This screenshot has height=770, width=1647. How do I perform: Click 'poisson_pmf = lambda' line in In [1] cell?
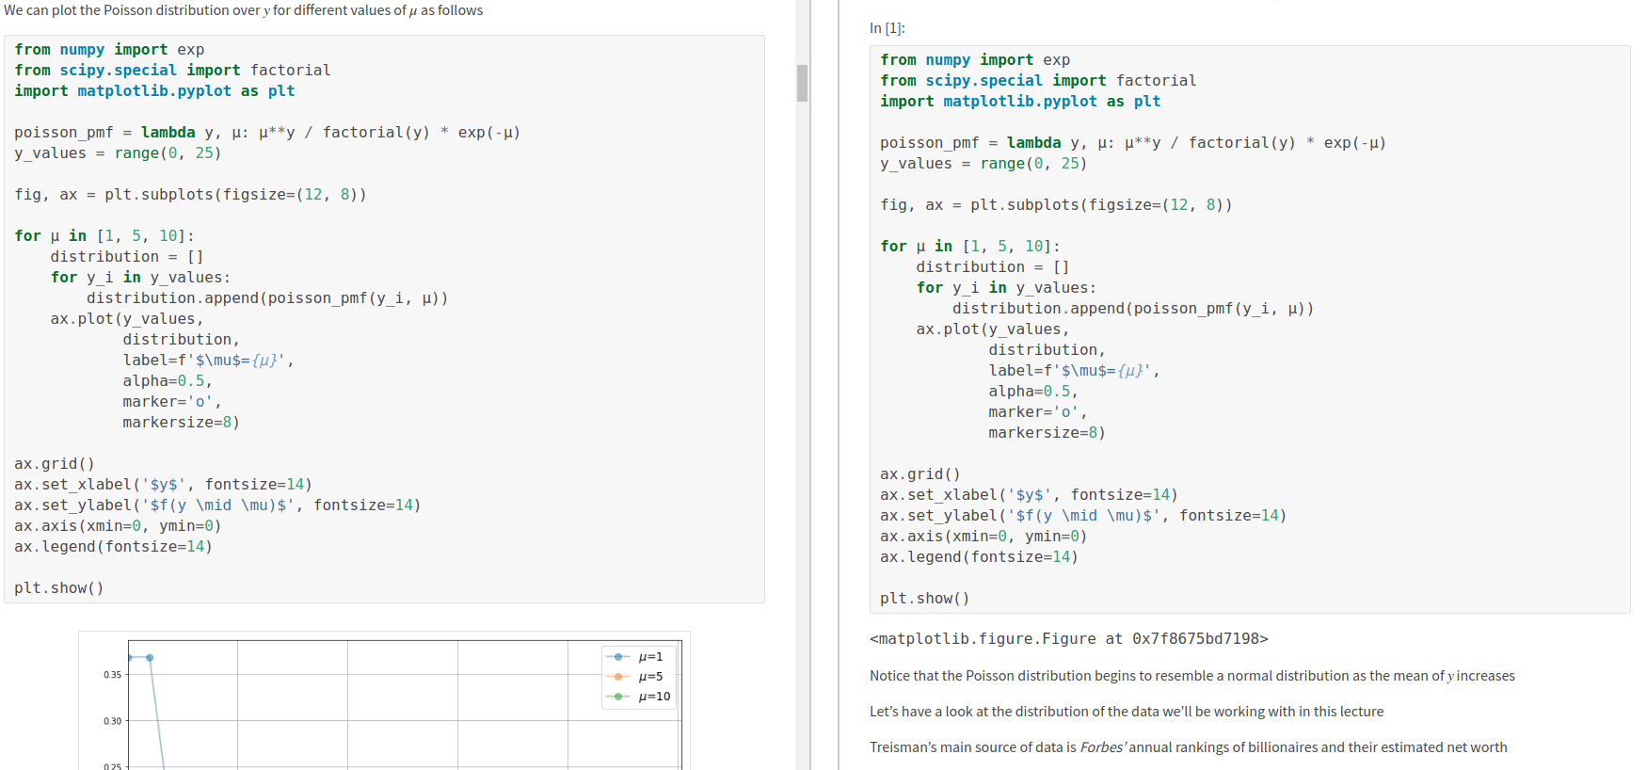tap(1132, 143)
